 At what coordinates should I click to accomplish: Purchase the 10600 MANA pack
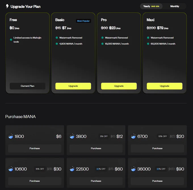pos(35,181)
